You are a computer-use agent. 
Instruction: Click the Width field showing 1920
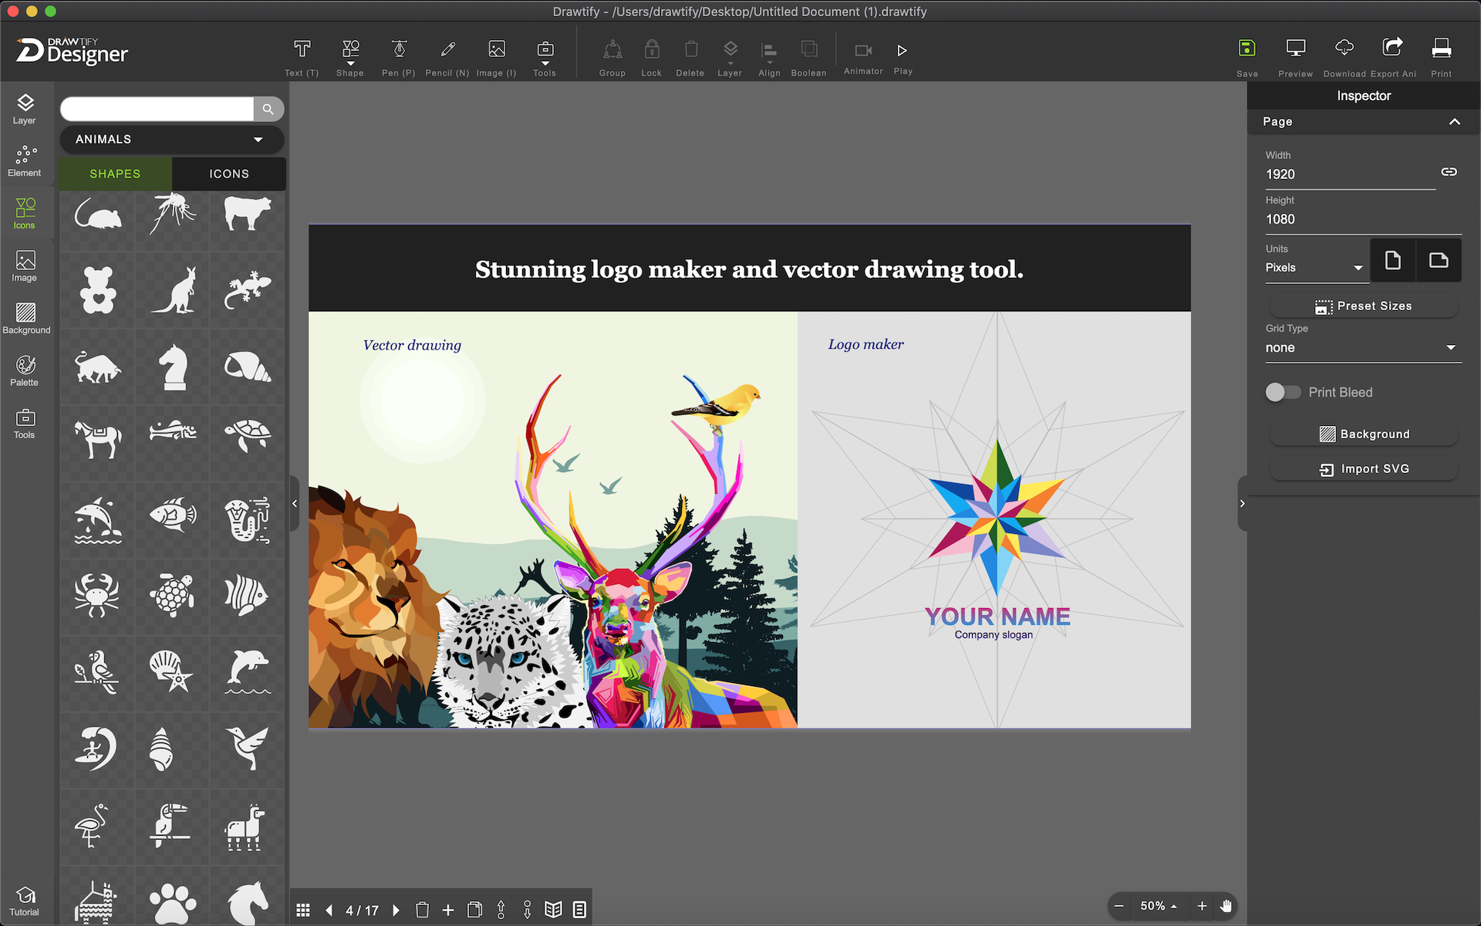[1350, 174]
